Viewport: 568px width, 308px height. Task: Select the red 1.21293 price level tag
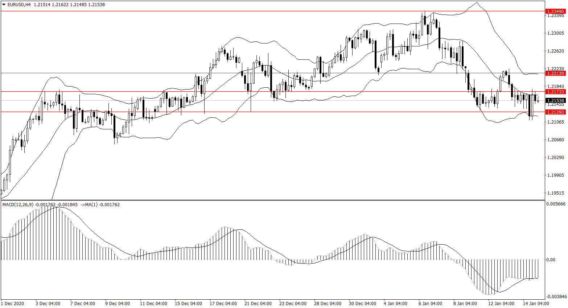pos(555,112)
